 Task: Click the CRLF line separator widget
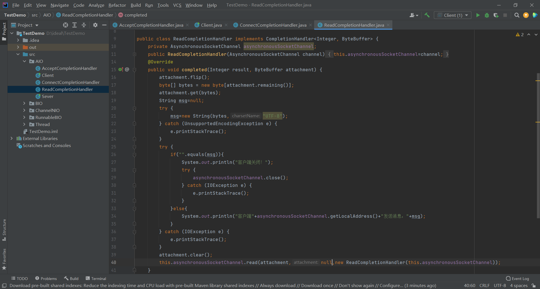coord(485,286)
